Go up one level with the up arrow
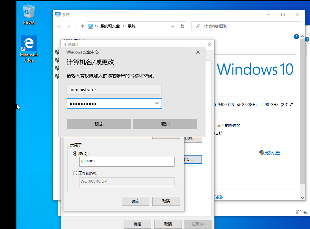Screen dimensions: 310x229 click(83, 26)
